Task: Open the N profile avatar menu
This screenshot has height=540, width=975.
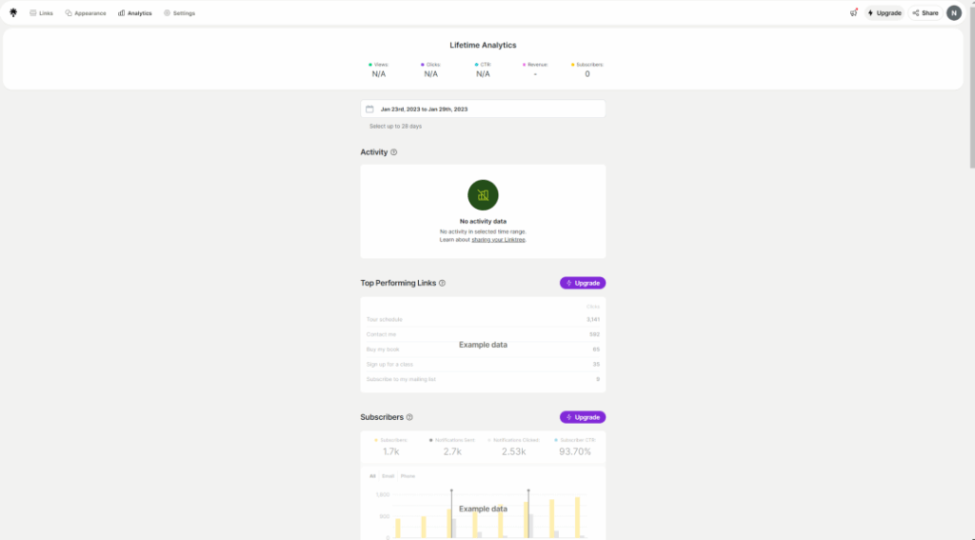Action: point(954,12)
